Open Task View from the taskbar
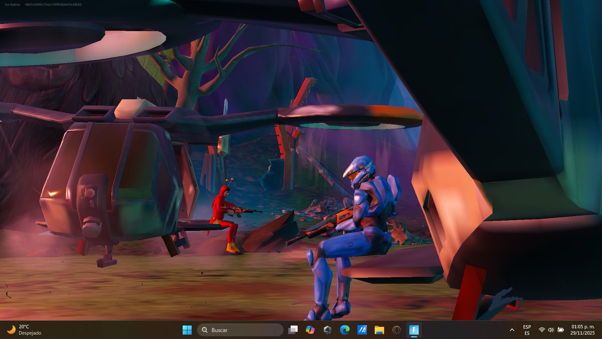Image resolution: width=602 pixels, height=339 pixels. [x=293, y=330]
